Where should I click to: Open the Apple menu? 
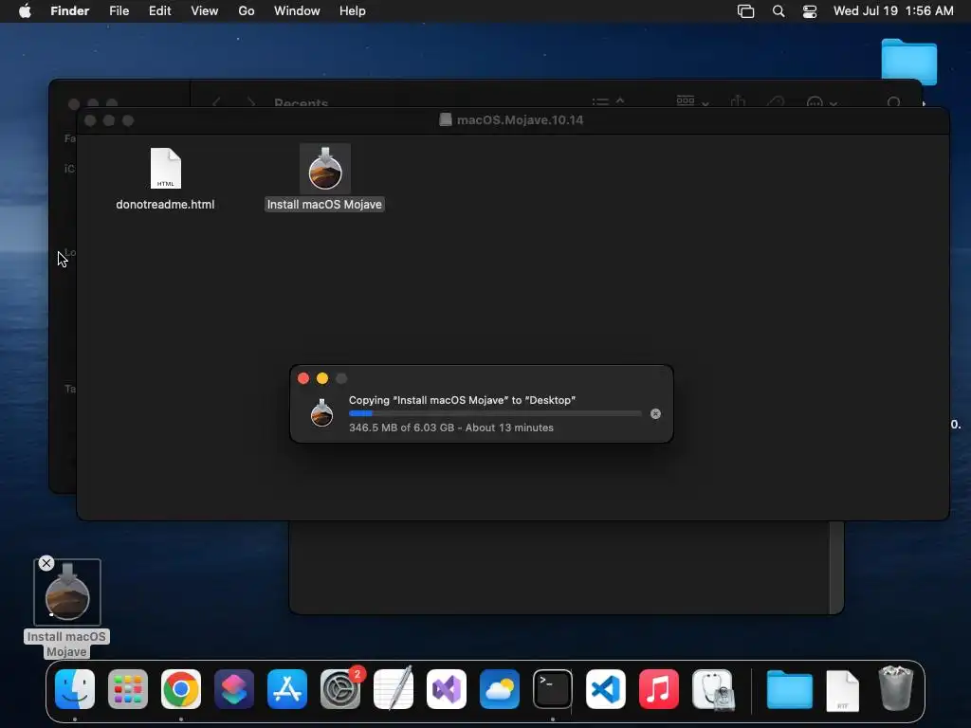25,11
